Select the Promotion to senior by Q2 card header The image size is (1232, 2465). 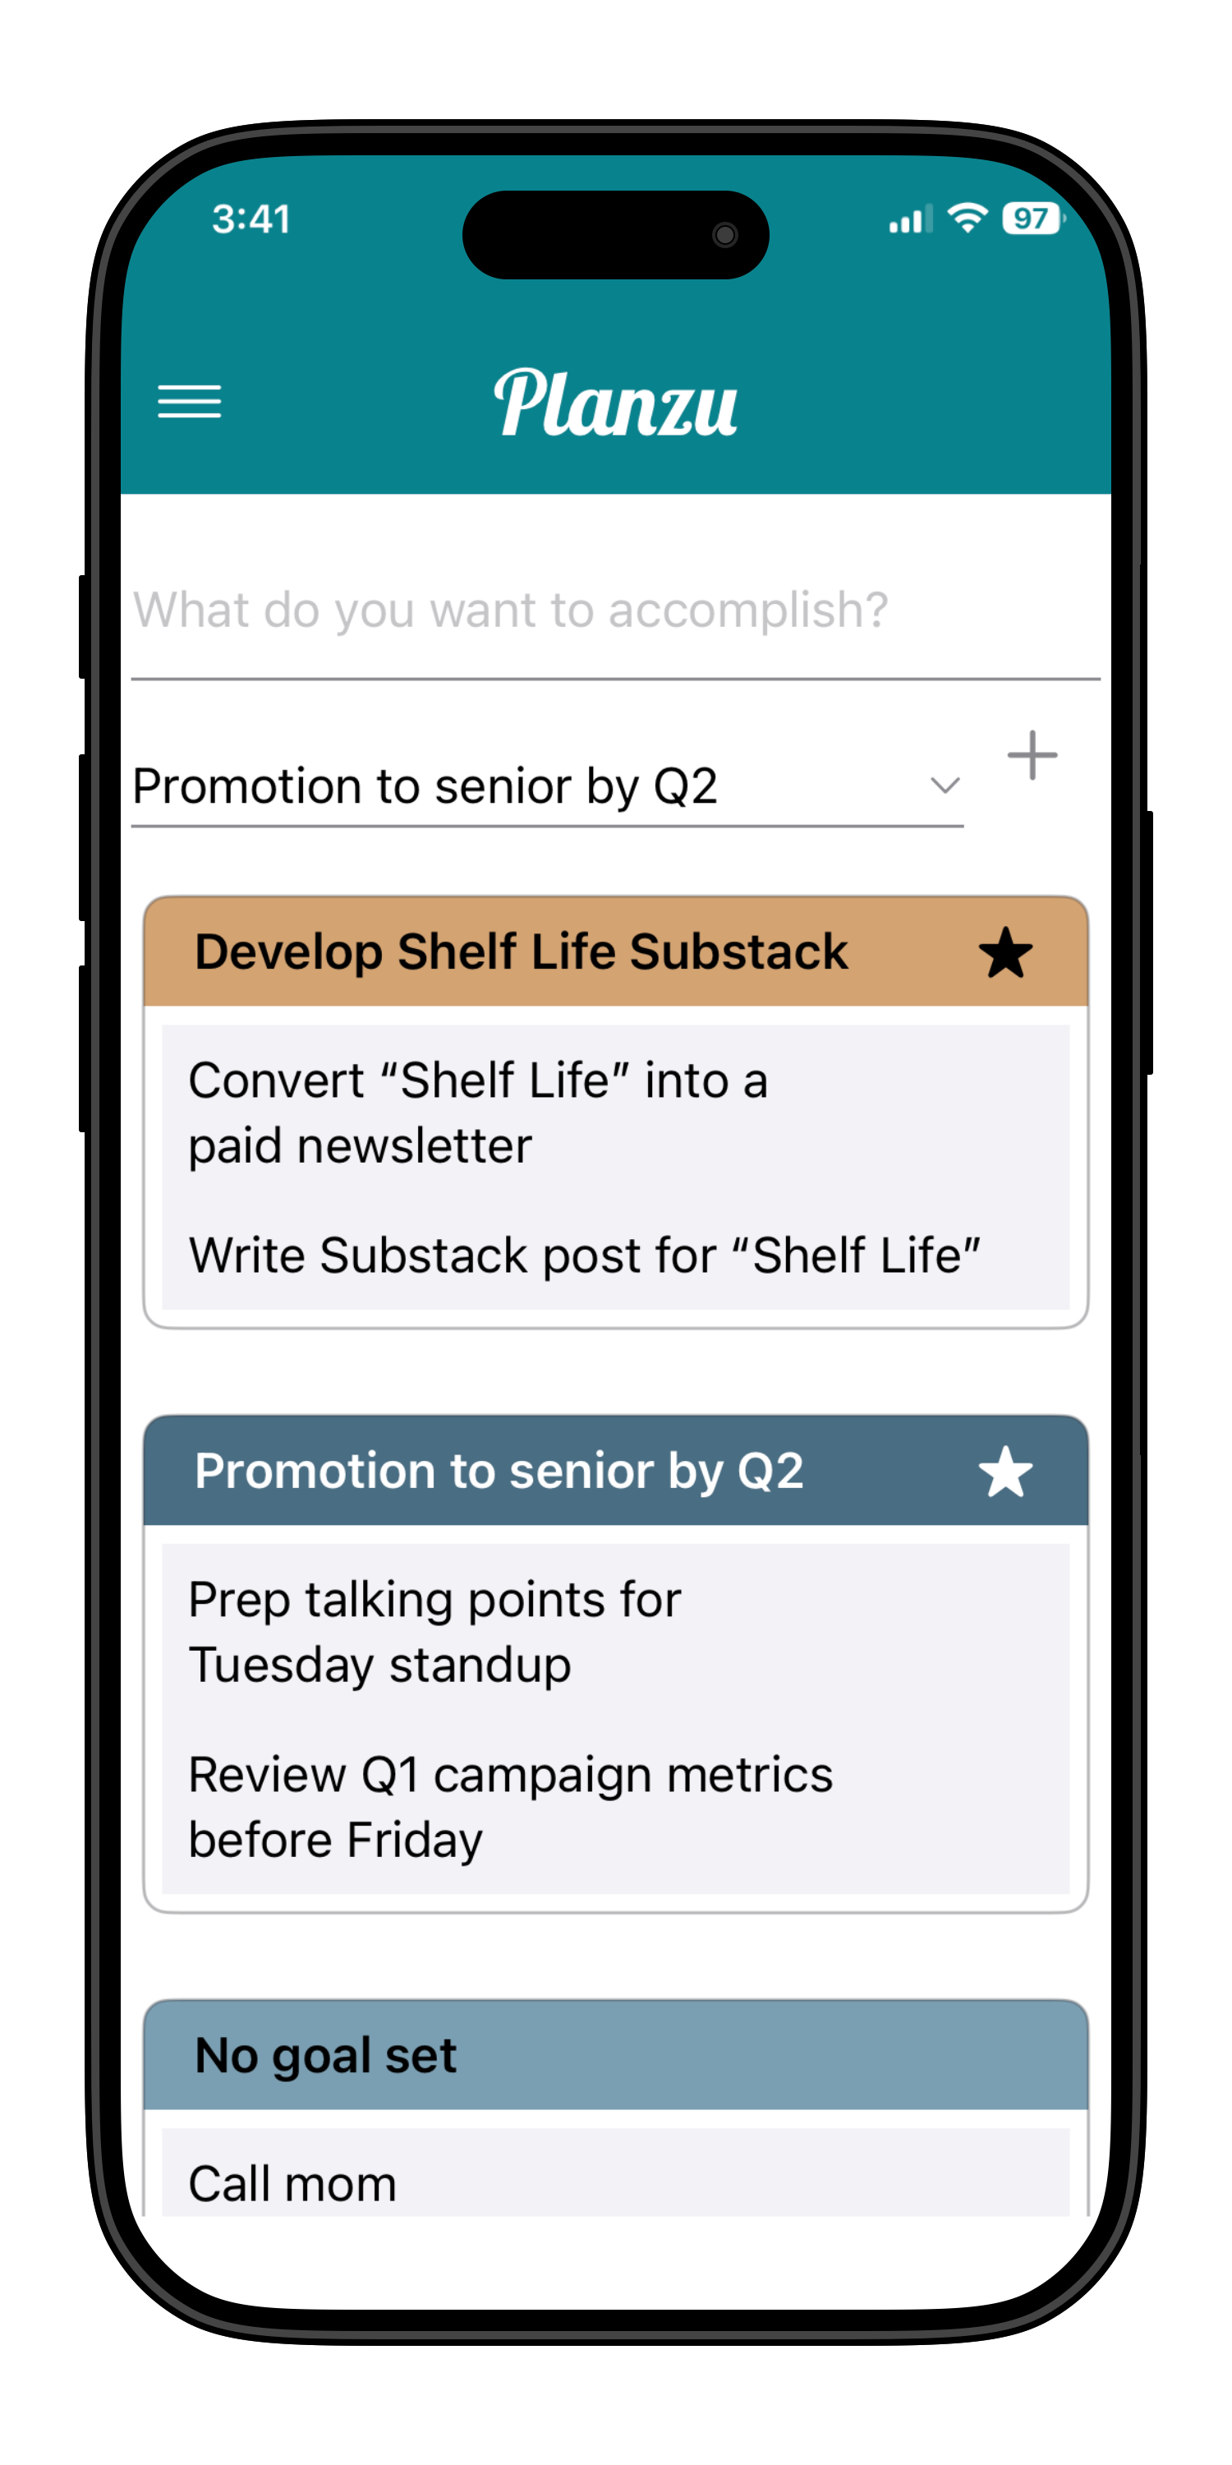501,1472
